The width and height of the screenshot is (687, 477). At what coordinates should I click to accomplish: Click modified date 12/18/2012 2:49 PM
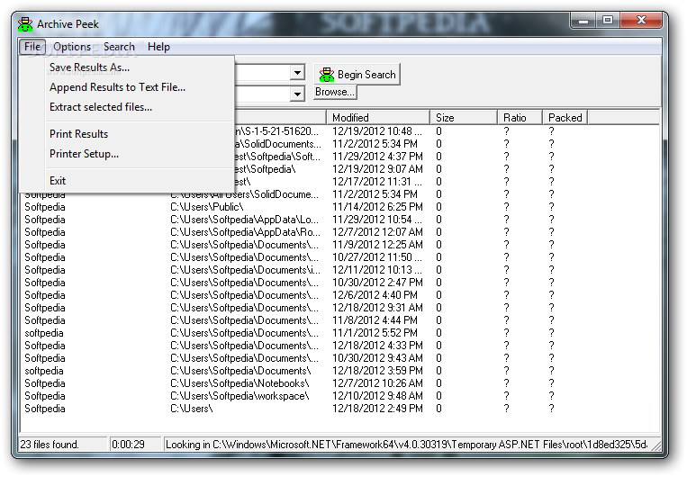[x=377, y=409]
